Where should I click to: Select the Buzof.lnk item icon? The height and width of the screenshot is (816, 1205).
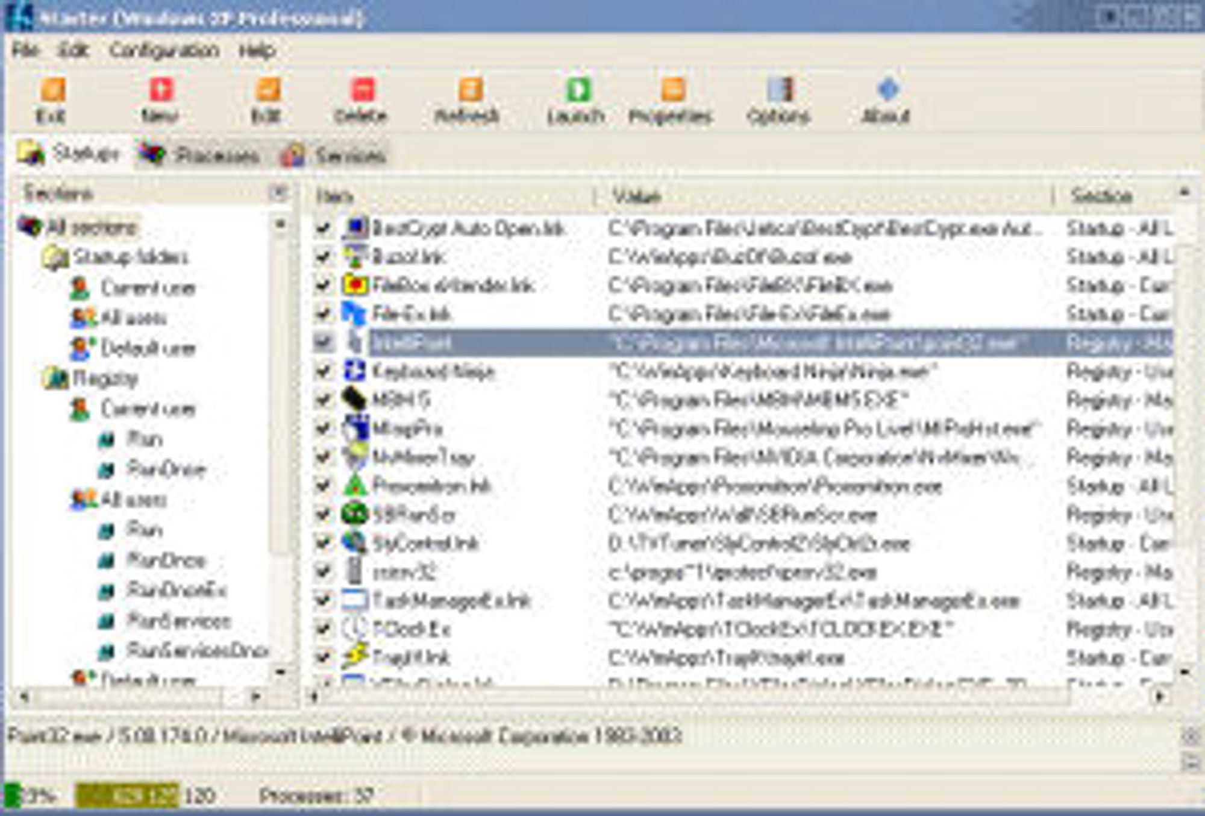pyautogui.click(x=355, y=256)
